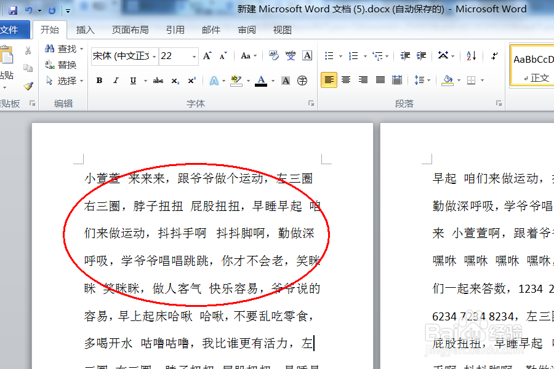The height and width of the screenshot is (369, 554).
Task: Toggle Subscript formatting
Action: (175, 81)
